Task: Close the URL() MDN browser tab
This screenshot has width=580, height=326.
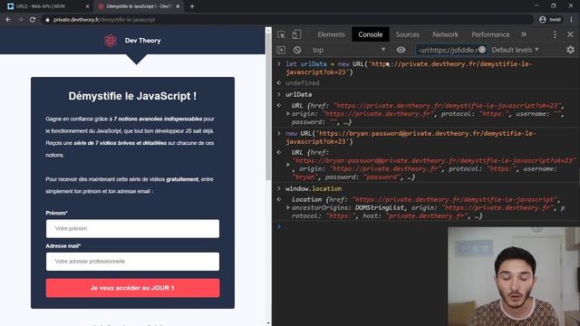Action: point(87,6)
